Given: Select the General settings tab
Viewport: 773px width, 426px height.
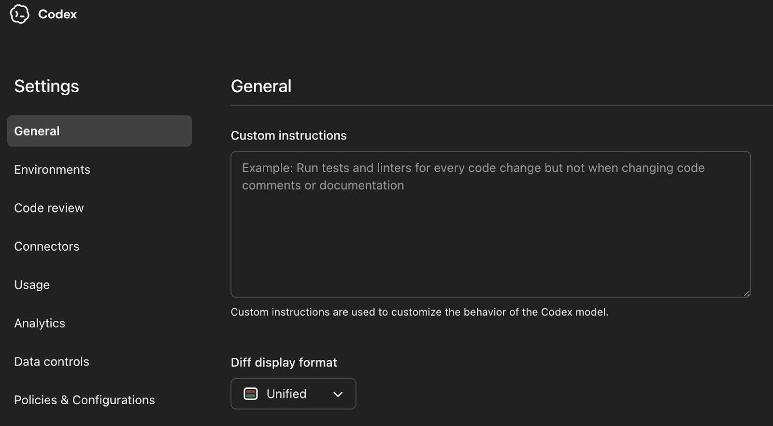Looking at the screenshot, I should click(x=99, y=131).
